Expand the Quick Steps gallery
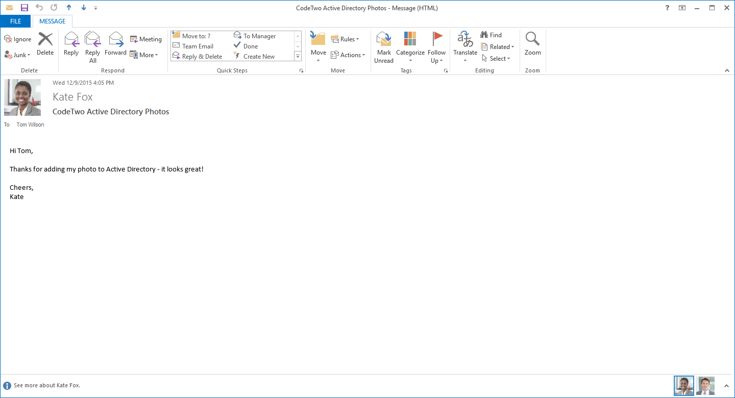 tap(298, 56)
